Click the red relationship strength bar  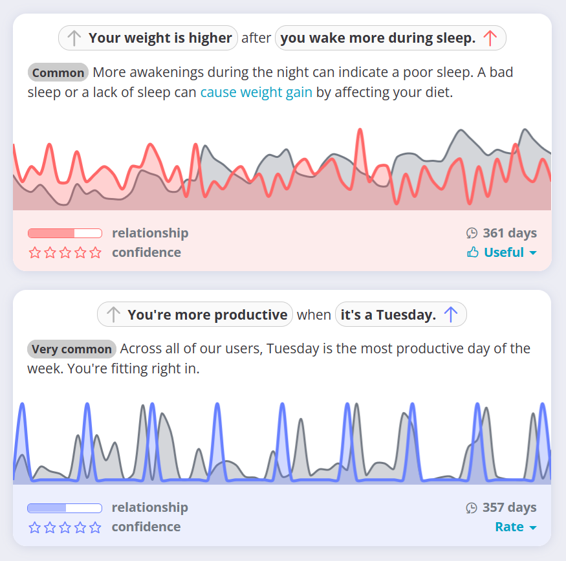coord(64,232)
